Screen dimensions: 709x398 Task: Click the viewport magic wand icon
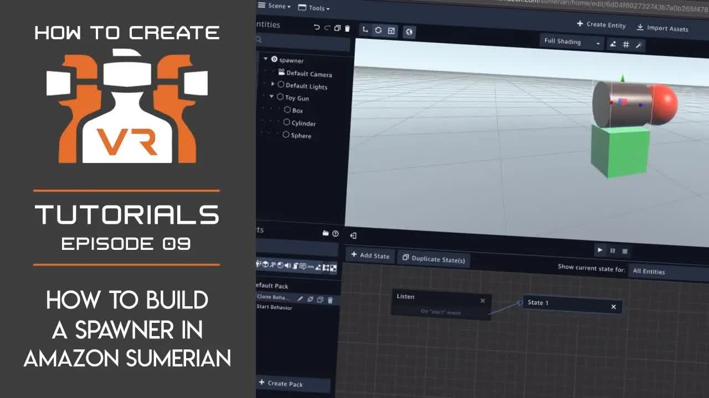pyautogui.click(x=638, y=45)
